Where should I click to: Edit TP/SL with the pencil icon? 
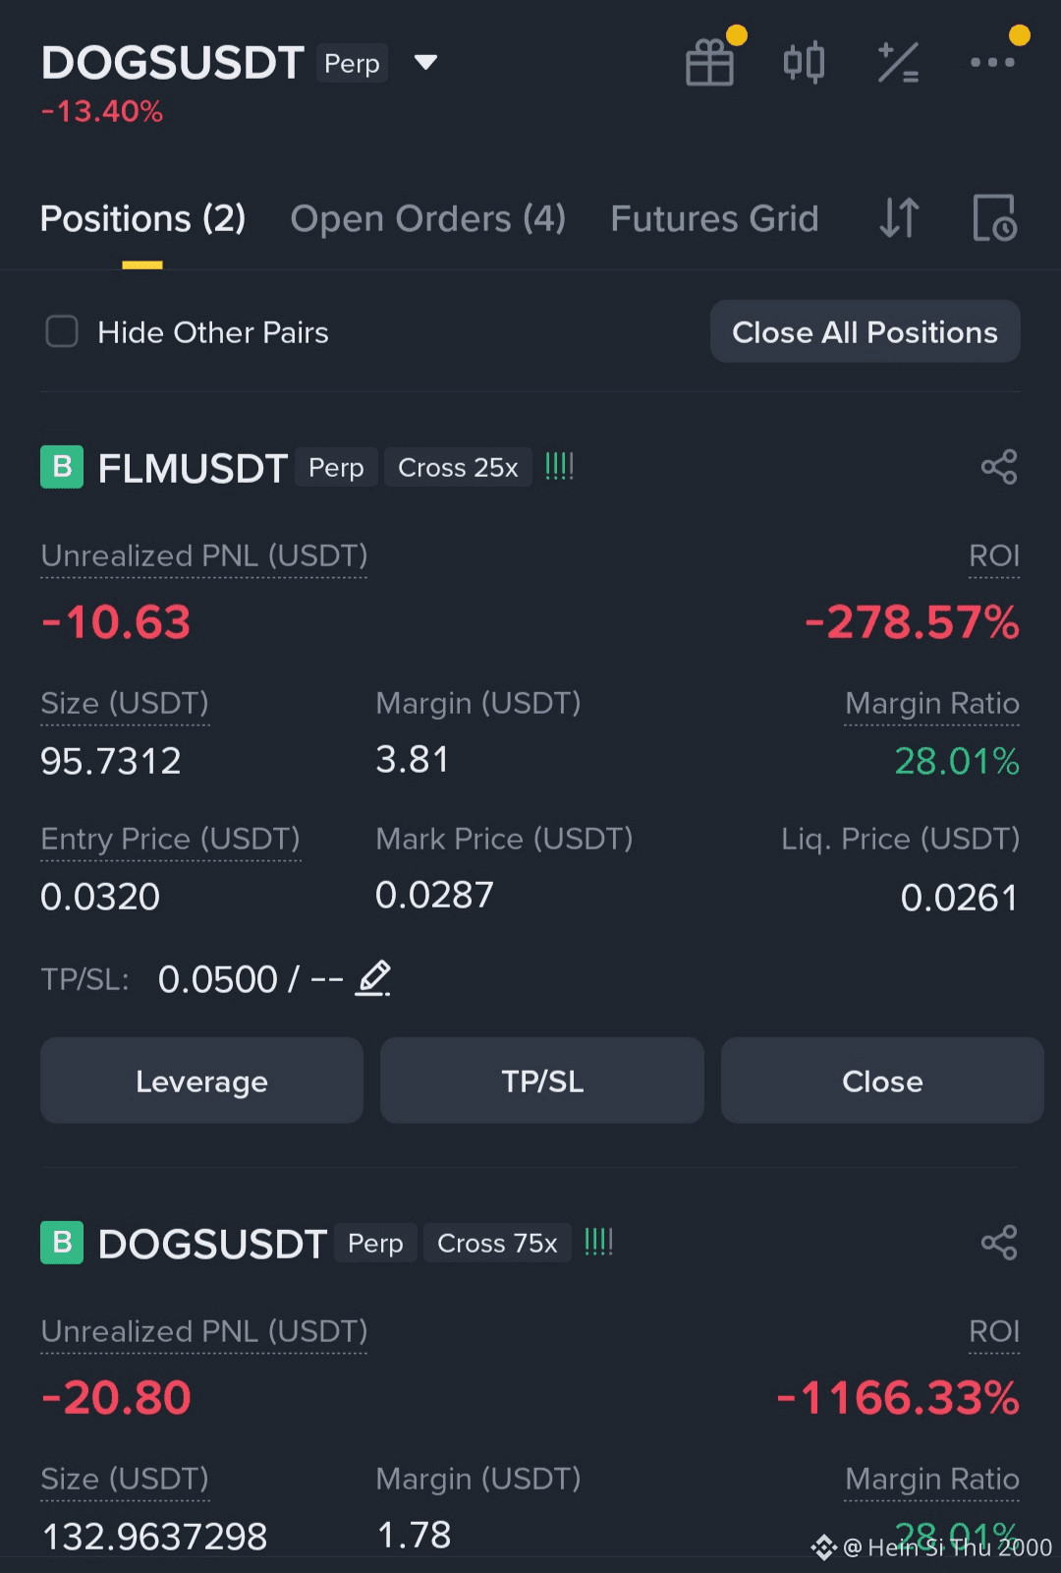[x=373, y=978]
